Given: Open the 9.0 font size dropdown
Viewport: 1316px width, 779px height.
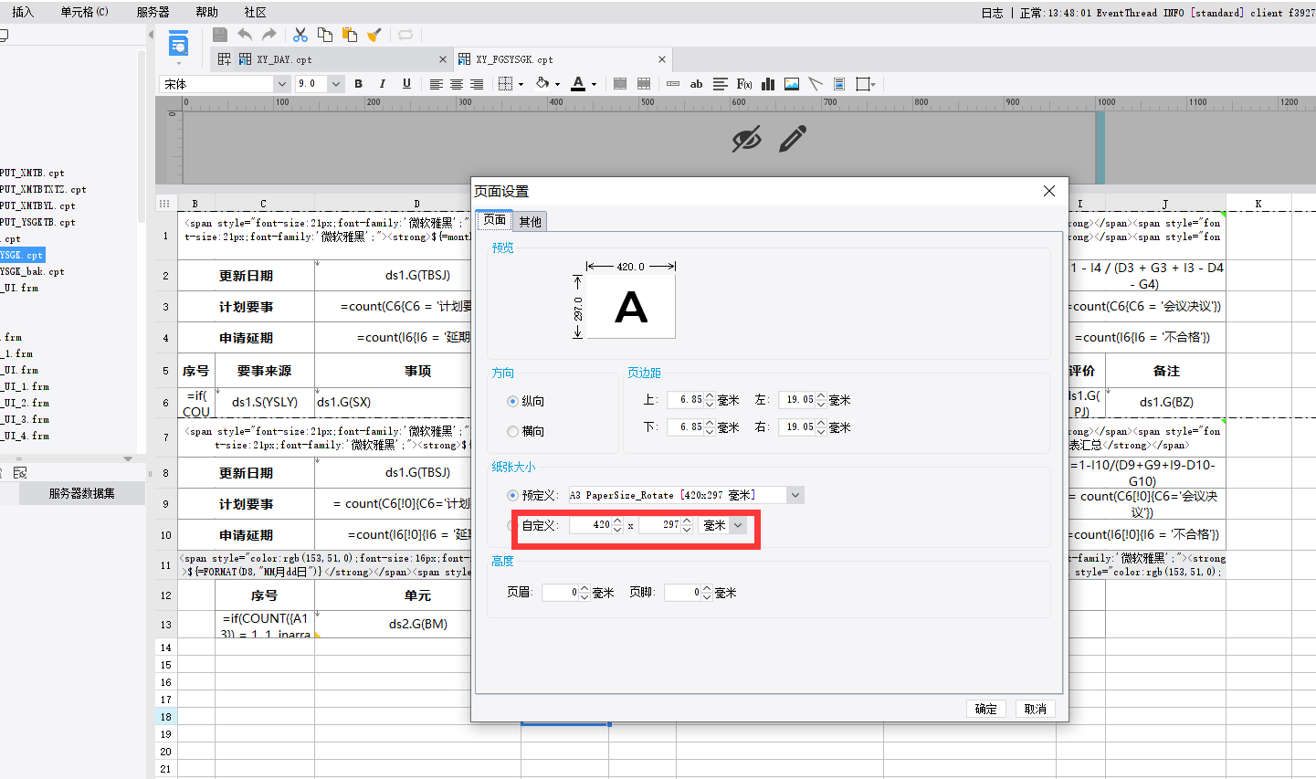Looking at the screenshot, I should (x=336, y=84).
